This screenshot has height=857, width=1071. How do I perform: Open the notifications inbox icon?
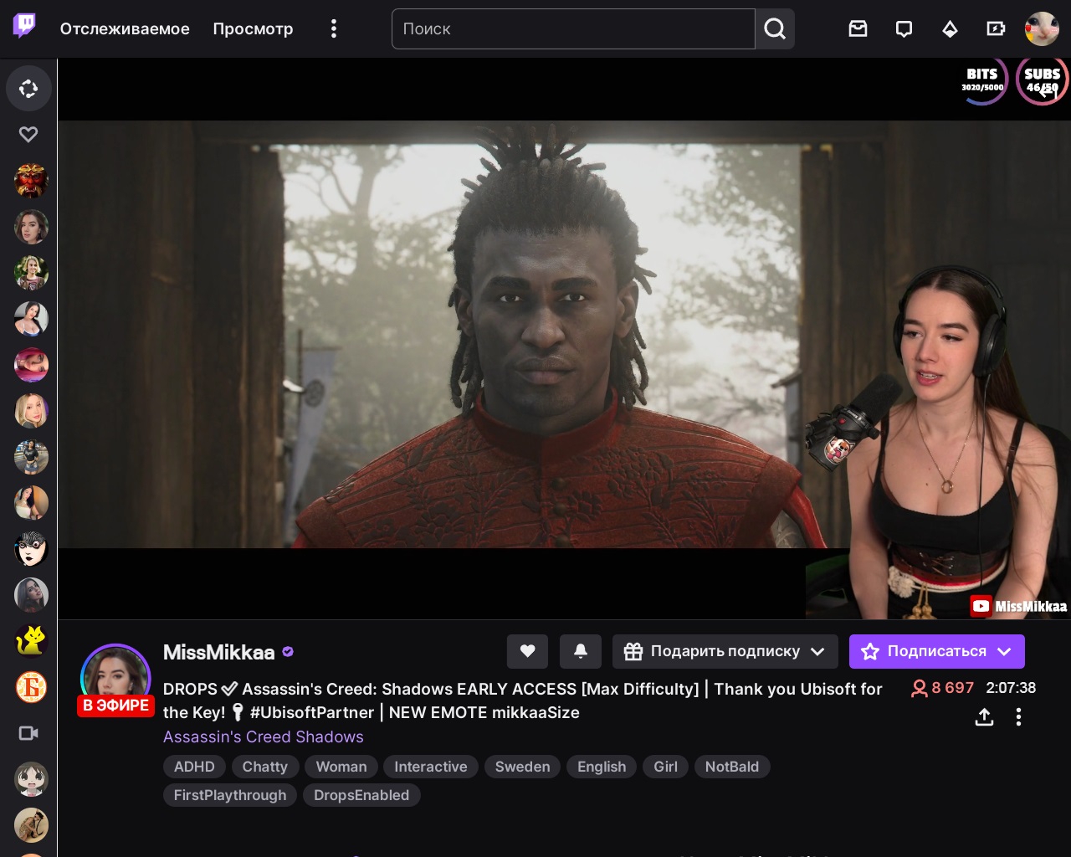pyautogui.click(x=858, y=28)
